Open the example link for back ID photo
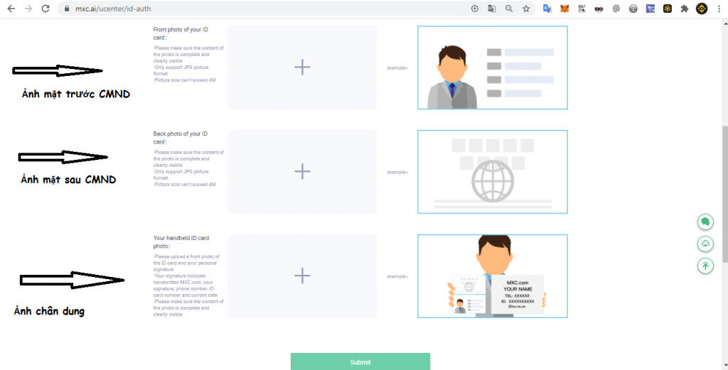 point(397,173)
